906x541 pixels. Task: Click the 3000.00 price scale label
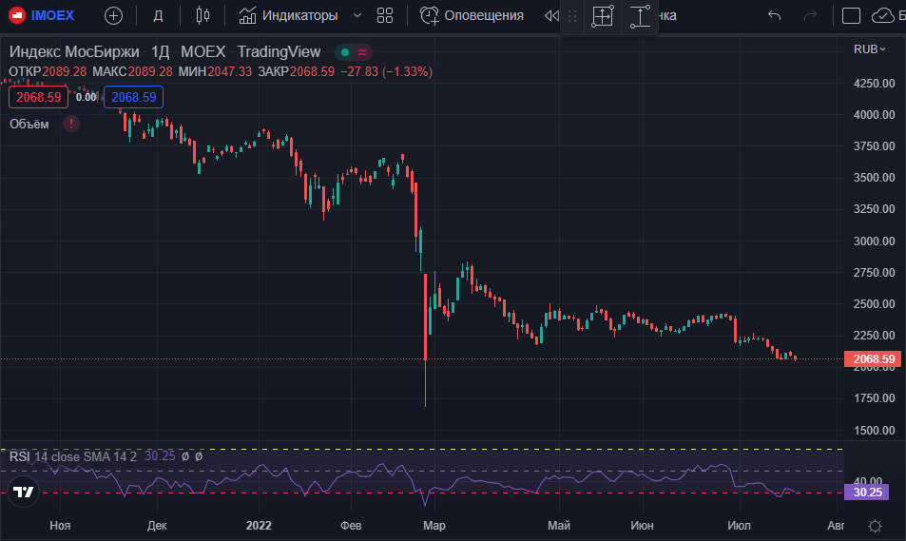tap(875, 241)
